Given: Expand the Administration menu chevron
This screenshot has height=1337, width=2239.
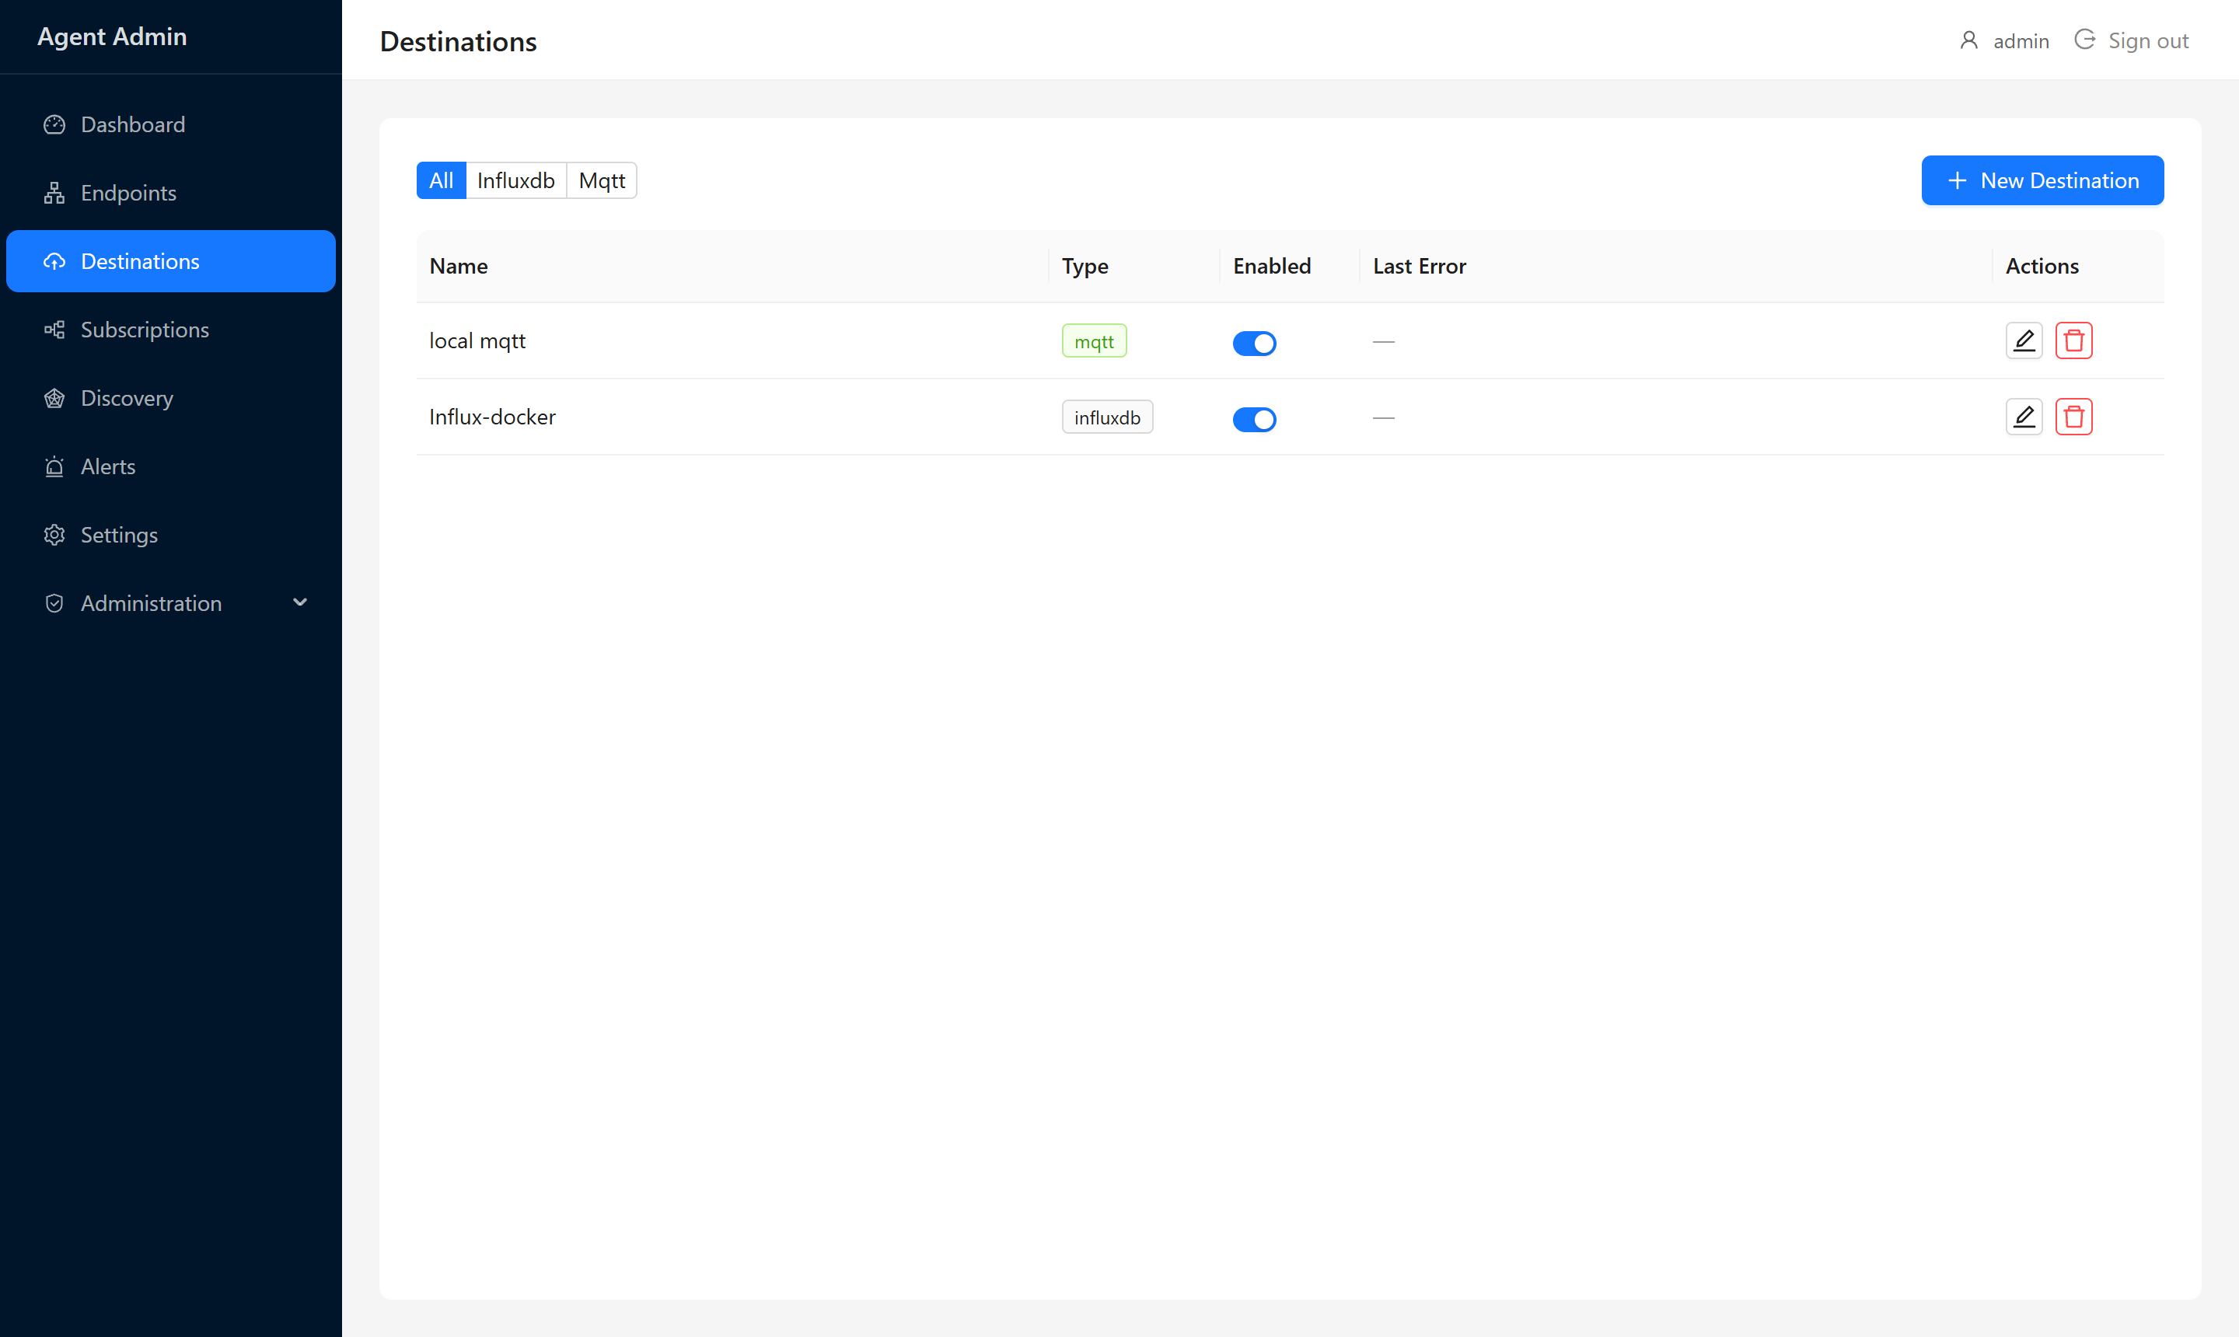Looking at the screenshot, I should [300, 602].
